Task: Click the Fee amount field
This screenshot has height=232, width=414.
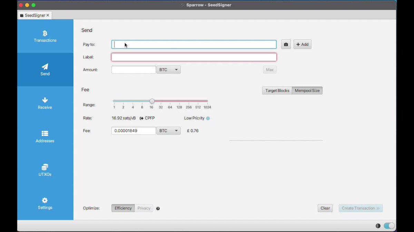Action: (x=134, y=131)
